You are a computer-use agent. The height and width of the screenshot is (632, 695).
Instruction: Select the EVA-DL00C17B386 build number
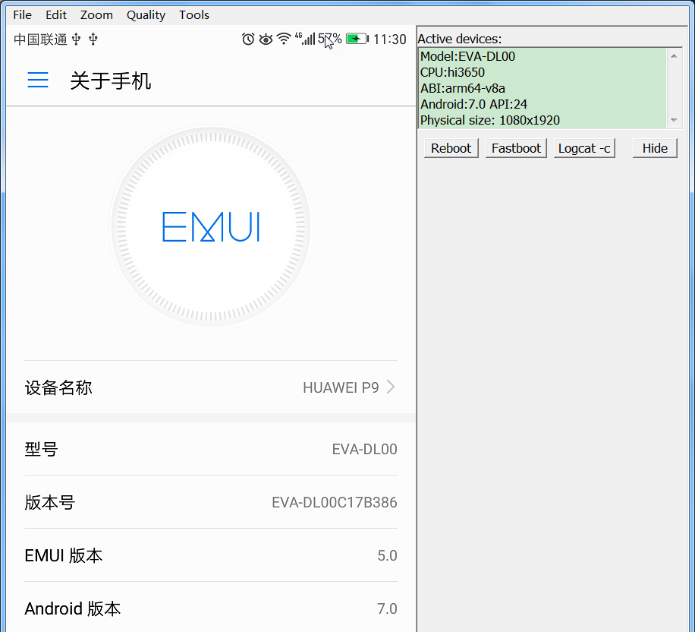click(334, 502)
